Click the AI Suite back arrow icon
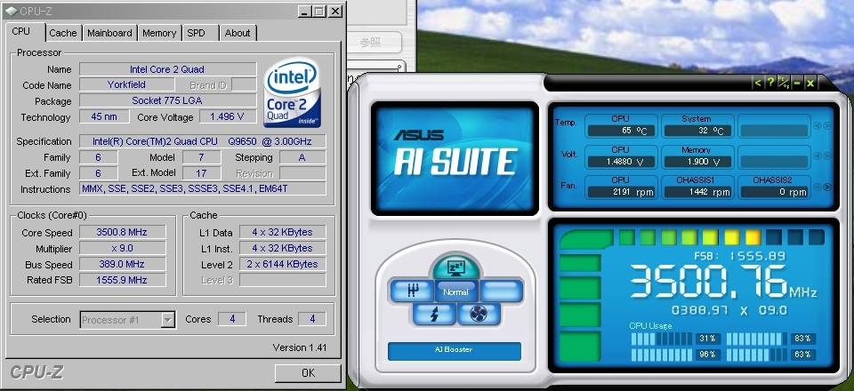 click(758, 84)
